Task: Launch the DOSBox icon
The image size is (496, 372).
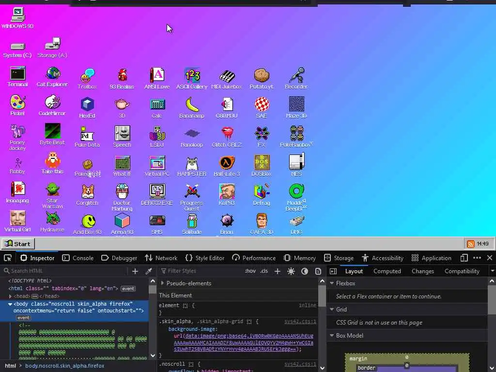Action: 262,166
